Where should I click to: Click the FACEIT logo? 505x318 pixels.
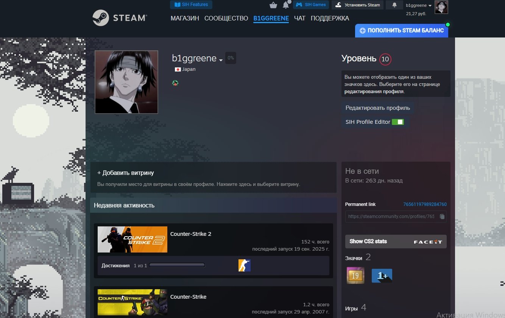[428, 242]
